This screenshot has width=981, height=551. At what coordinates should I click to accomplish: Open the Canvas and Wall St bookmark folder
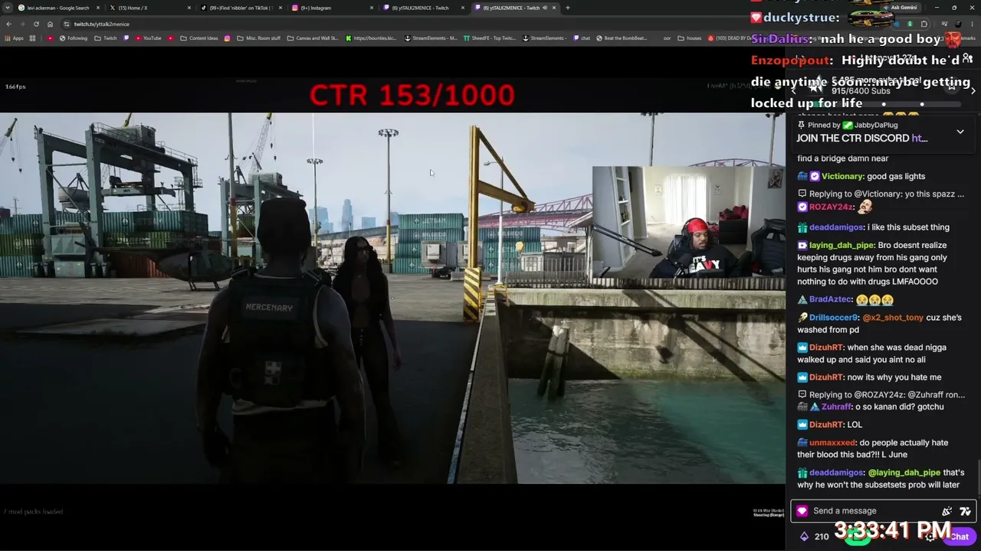[x=312, y=38]
